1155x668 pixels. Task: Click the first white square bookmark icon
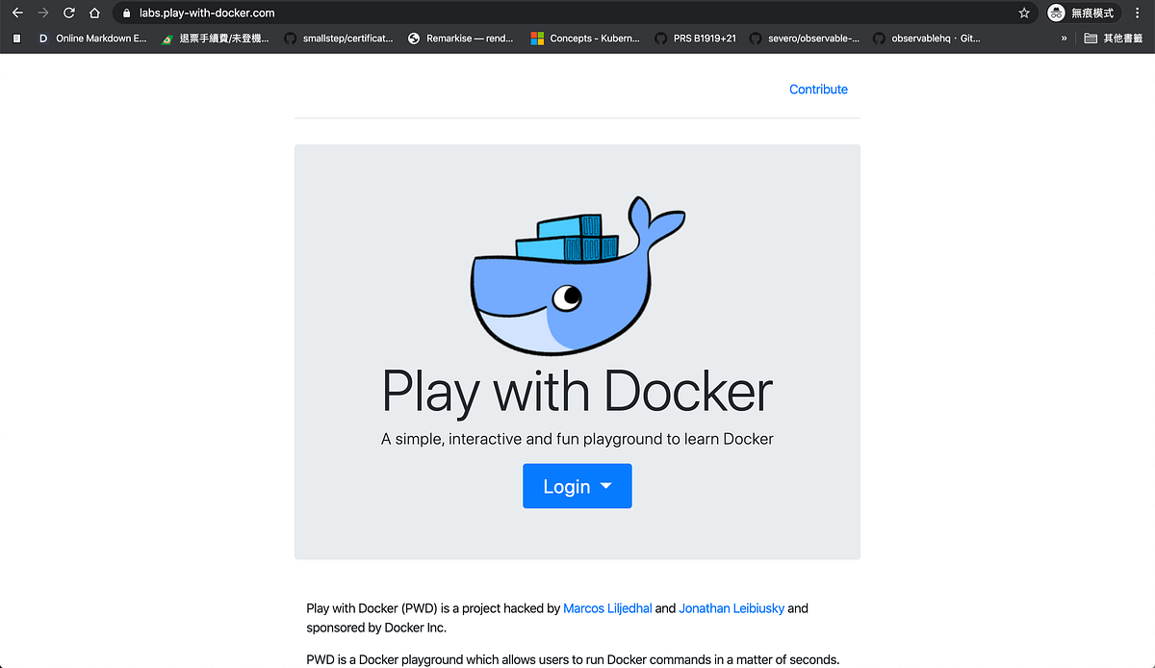tap(16, 39)
